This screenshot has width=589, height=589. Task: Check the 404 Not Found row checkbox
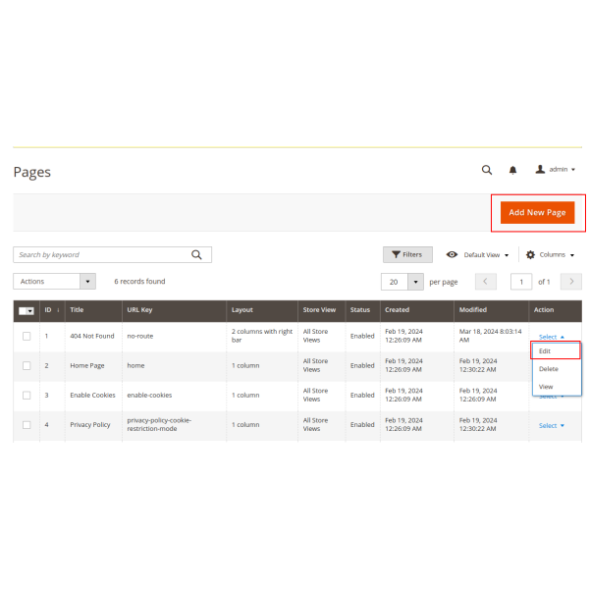click(x=27, y=336)
